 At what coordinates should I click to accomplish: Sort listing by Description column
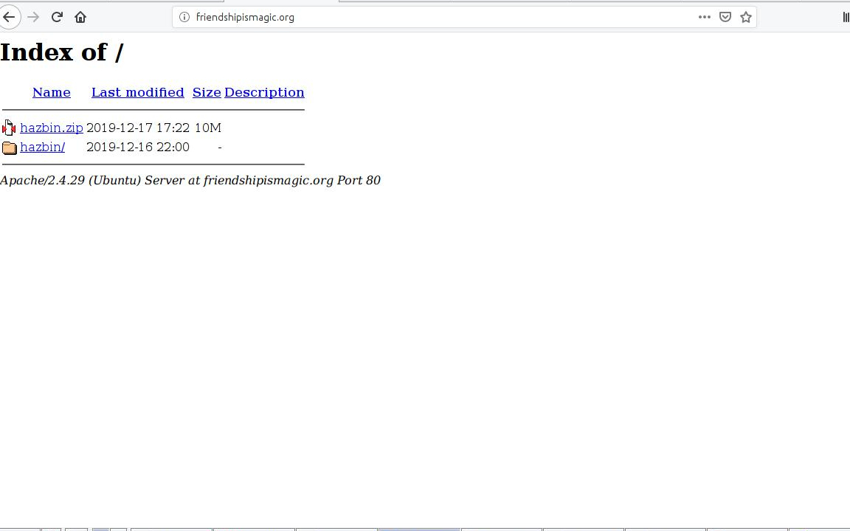click(x=264, y=92)
